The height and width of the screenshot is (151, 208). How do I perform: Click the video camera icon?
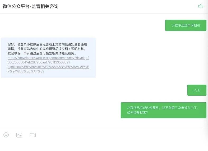coord(33,135)
